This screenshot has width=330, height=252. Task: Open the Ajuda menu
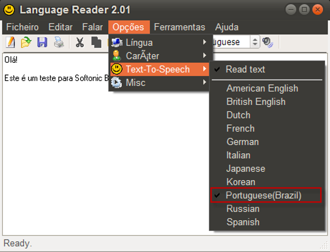(x=227, y=27)
